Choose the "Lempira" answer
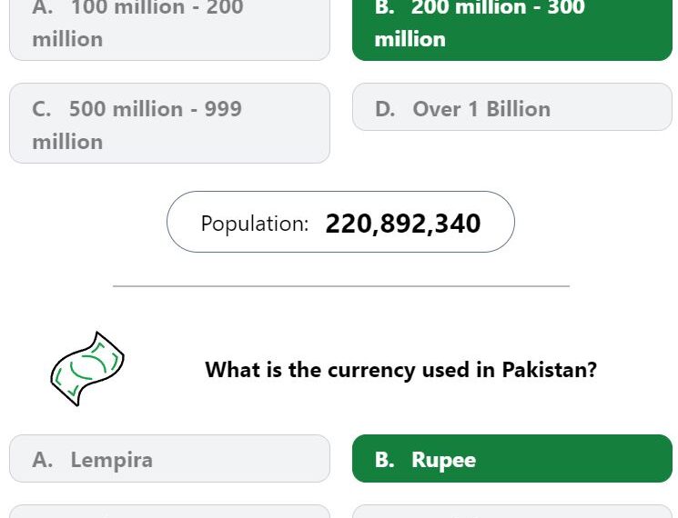 (169, 459)
